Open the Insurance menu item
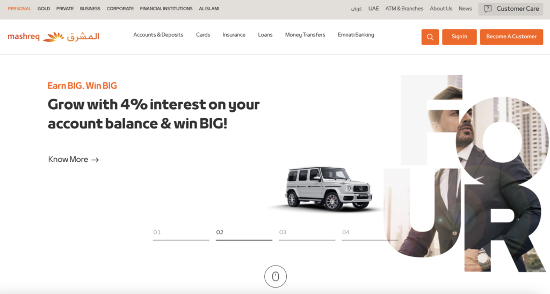550x294 pixels. 234,35
